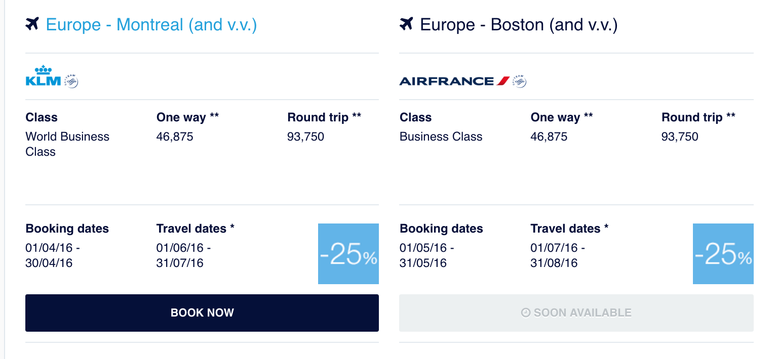Click the KLM crown logo
The width and height of the screenshot is (777, 359).
pyautogui.click(x=44, y=76)
